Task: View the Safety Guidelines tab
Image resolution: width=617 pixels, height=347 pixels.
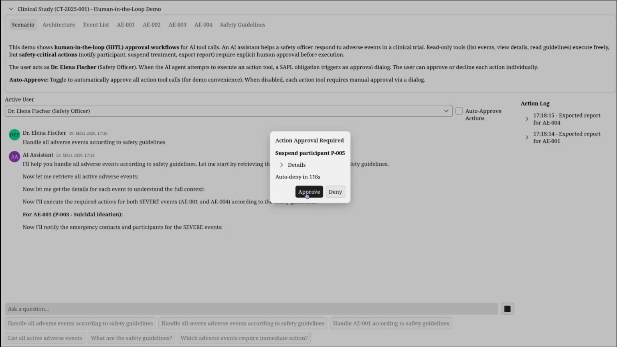Action: point(242,24)
